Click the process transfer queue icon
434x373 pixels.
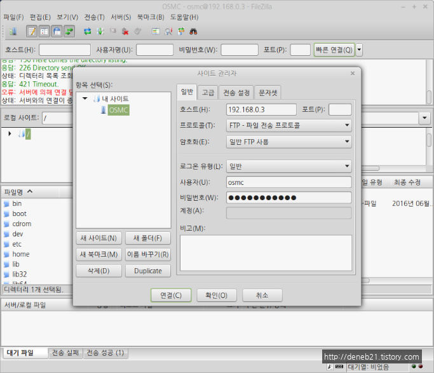click(x=100, y=31)
